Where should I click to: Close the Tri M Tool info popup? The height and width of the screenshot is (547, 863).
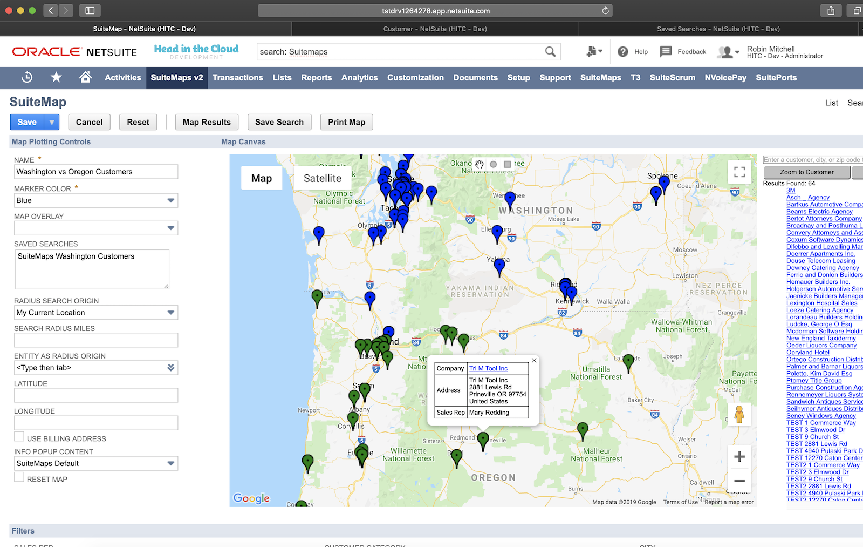tap(534, 360)
